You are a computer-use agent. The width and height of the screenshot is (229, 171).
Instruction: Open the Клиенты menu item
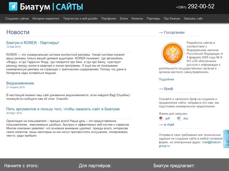tap(137, 19)
